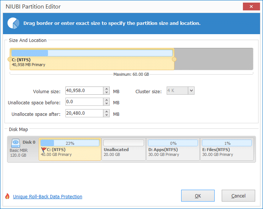
Task: Select the Unallocated 20.00 GB block
Action: (124, 149)
